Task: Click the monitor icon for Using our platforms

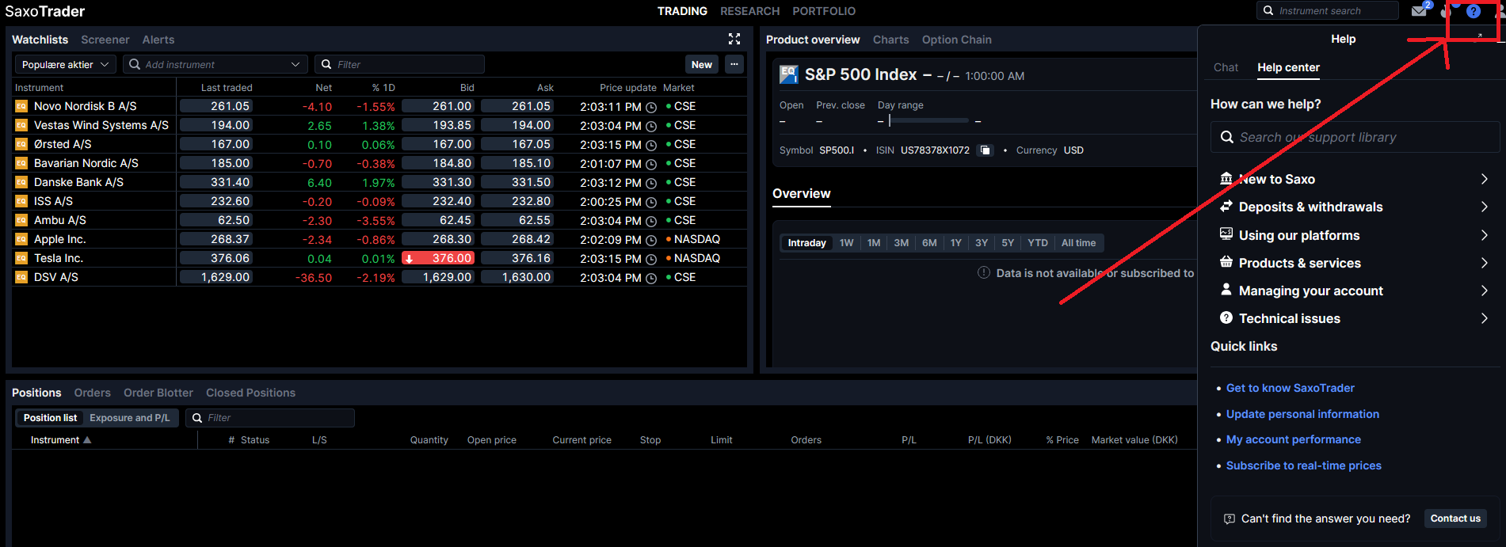Action: point(1226,234)
